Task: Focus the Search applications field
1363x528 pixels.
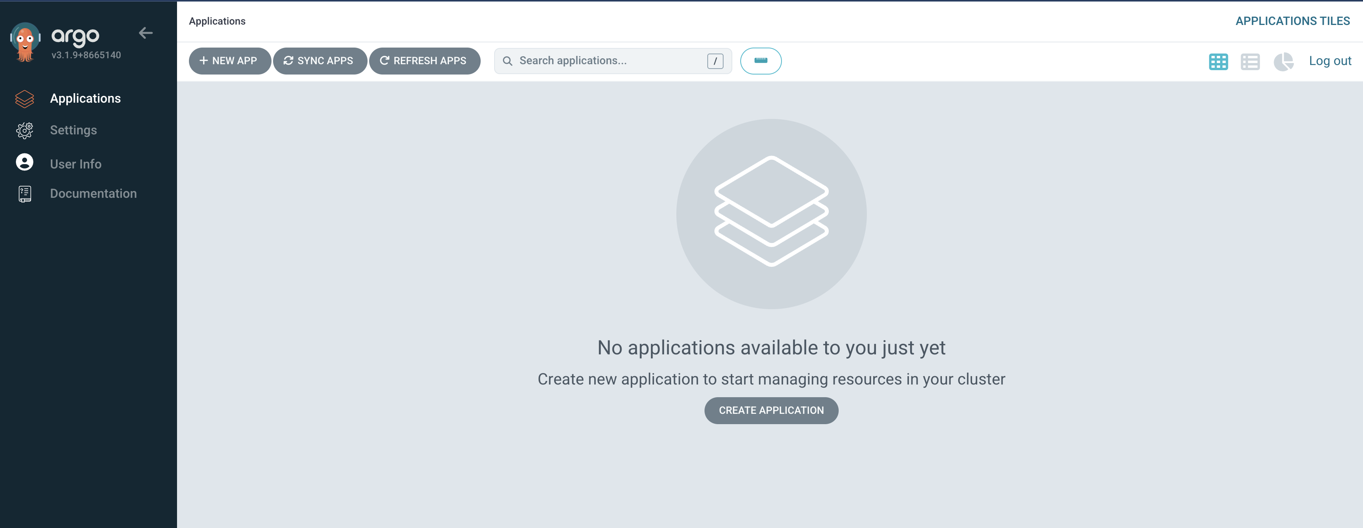Action: 608,61
